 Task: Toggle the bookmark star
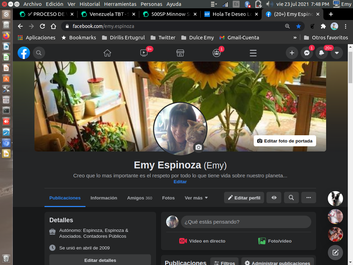click(x=299, y=26)
